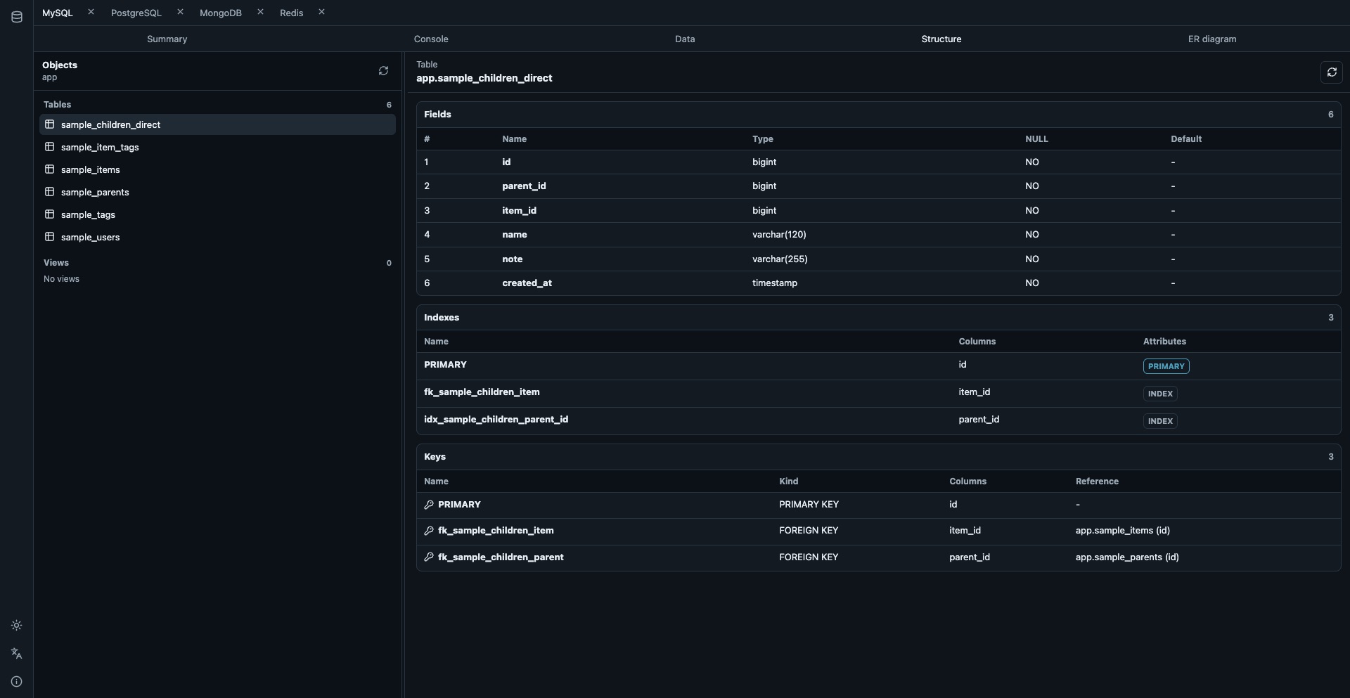Select the Structure tab
Image resolution: width=1350 pixels, height=698 pixels.
941,39
